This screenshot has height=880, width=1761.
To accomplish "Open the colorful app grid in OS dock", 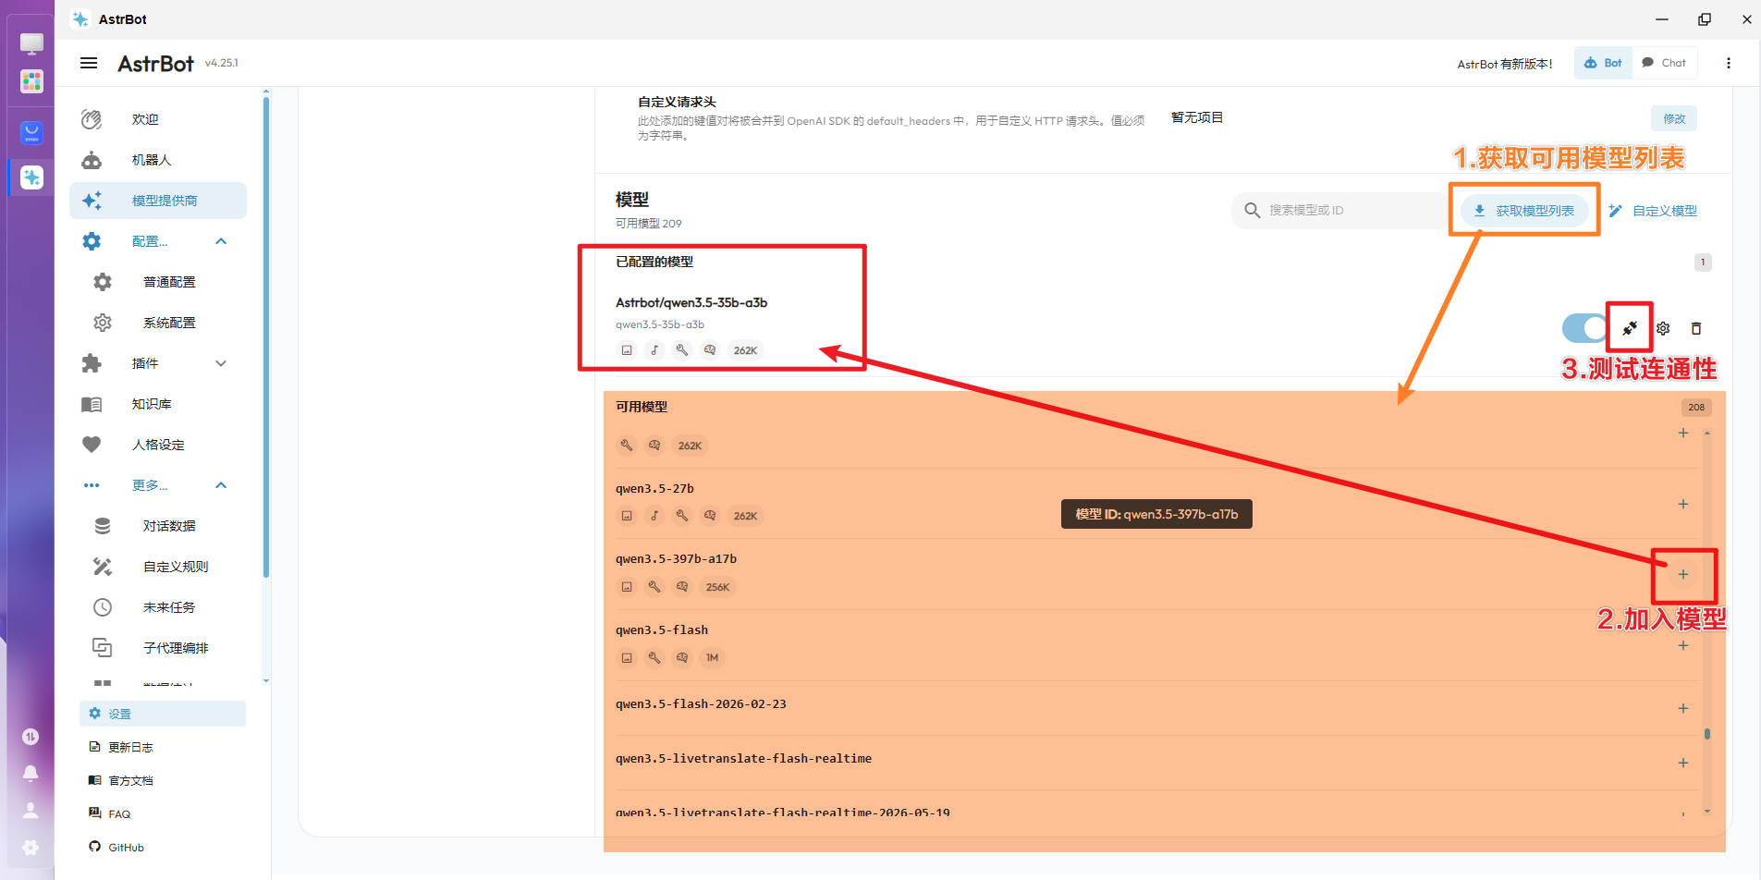I will (31, 81).
